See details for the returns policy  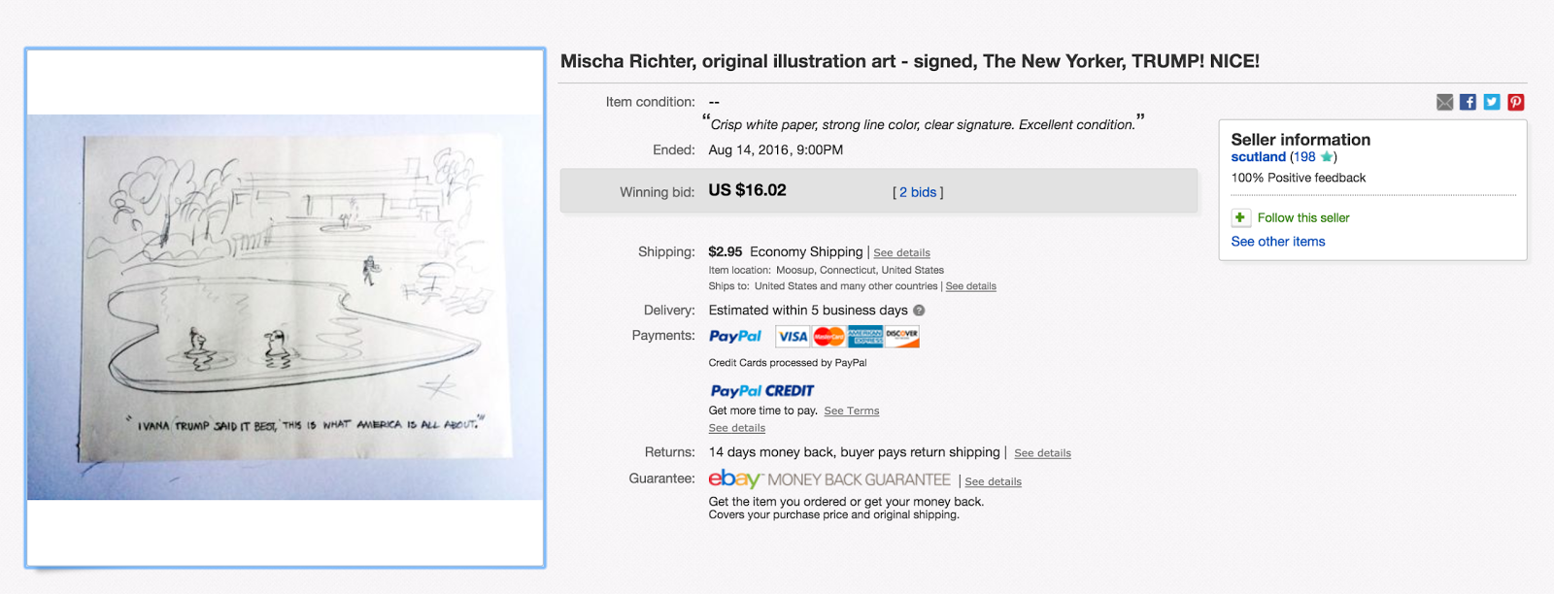pyautogui.click(x=1042, y=453)
